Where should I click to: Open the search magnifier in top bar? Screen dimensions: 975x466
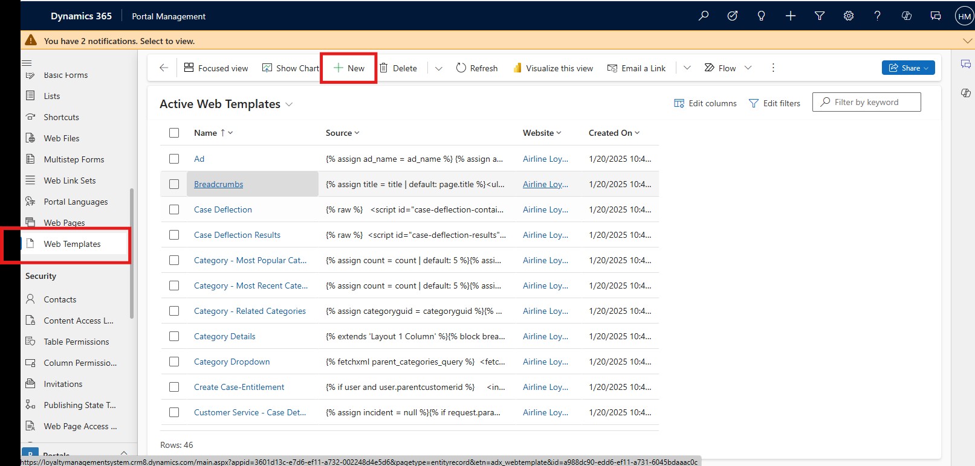coord(703,16)
